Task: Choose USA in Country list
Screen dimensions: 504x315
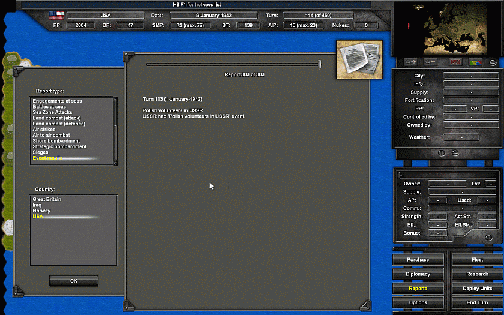Action: [x=38, y=217]
